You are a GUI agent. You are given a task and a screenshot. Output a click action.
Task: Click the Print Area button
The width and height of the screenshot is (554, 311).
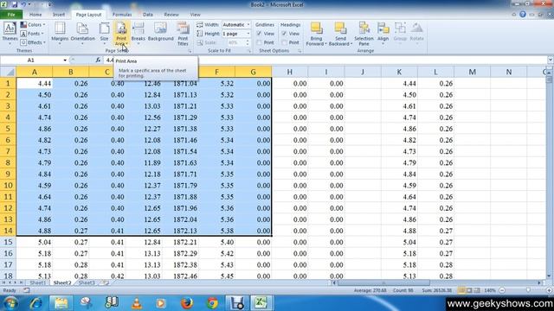point(121,34)
